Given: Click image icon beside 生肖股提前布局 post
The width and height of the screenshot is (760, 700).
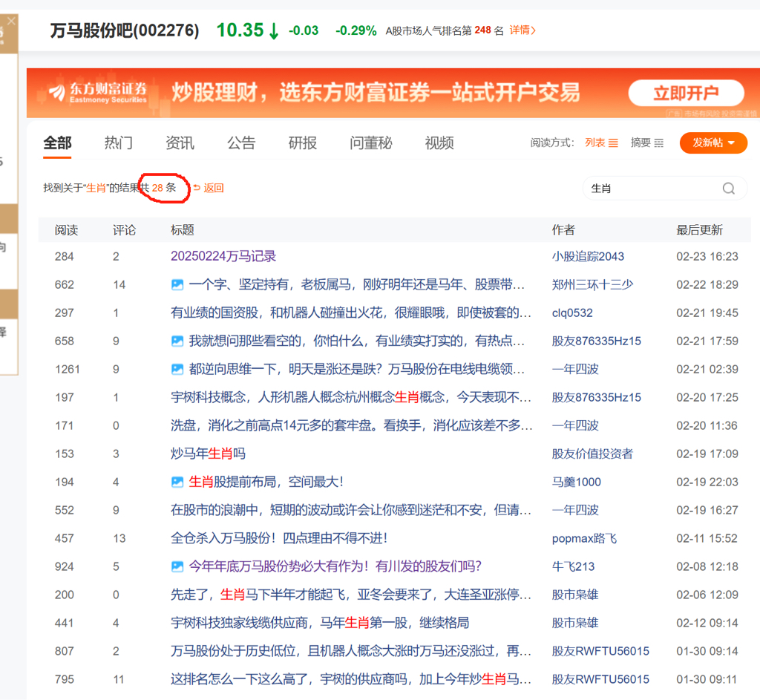Looking at the screenshot, I should click(177, 482).
